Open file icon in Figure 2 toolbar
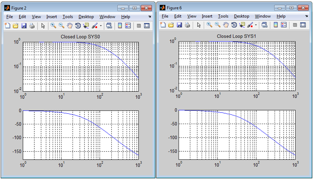313x179 pixels. coord(16,26)
